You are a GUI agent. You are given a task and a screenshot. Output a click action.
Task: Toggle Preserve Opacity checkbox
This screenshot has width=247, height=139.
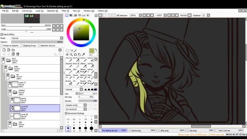pos(2,46)
